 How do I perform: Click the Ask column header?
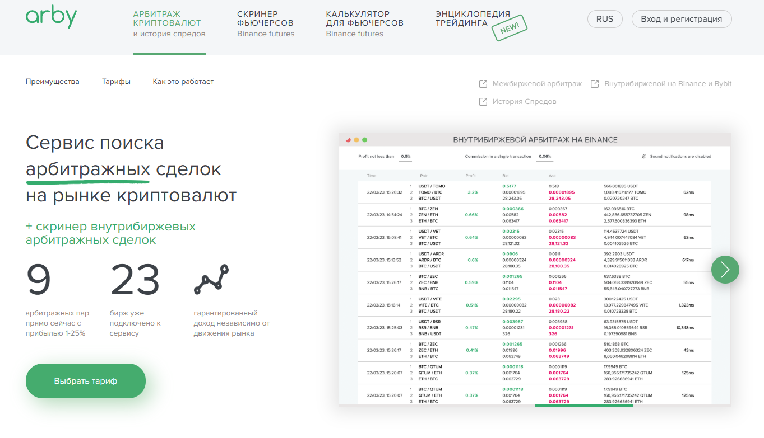(x=552, y=176)
